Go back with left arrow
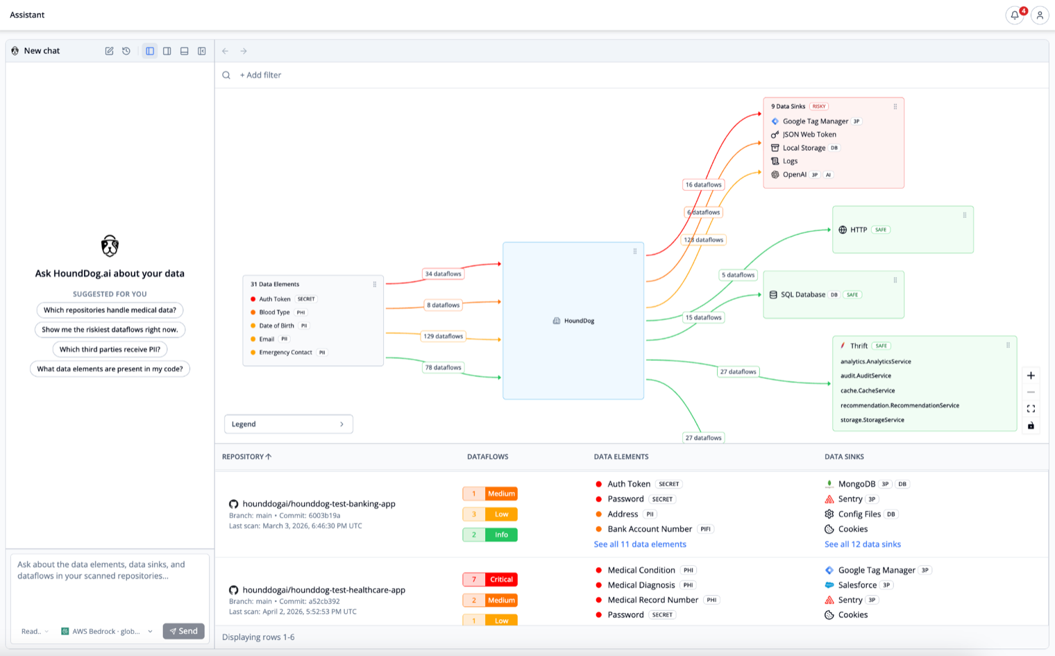Image resolution: width=1055 pixels, height=656 pixels. [x=226, y=51]
